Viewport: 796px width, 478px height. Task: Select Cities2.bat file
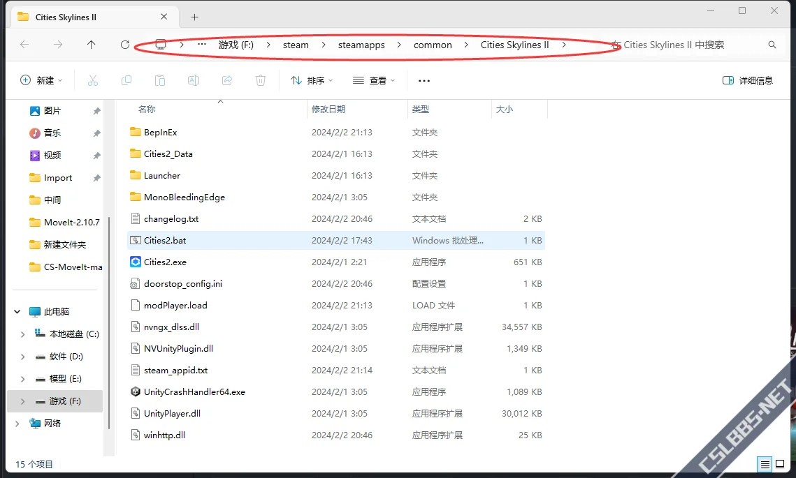[336, 240]
